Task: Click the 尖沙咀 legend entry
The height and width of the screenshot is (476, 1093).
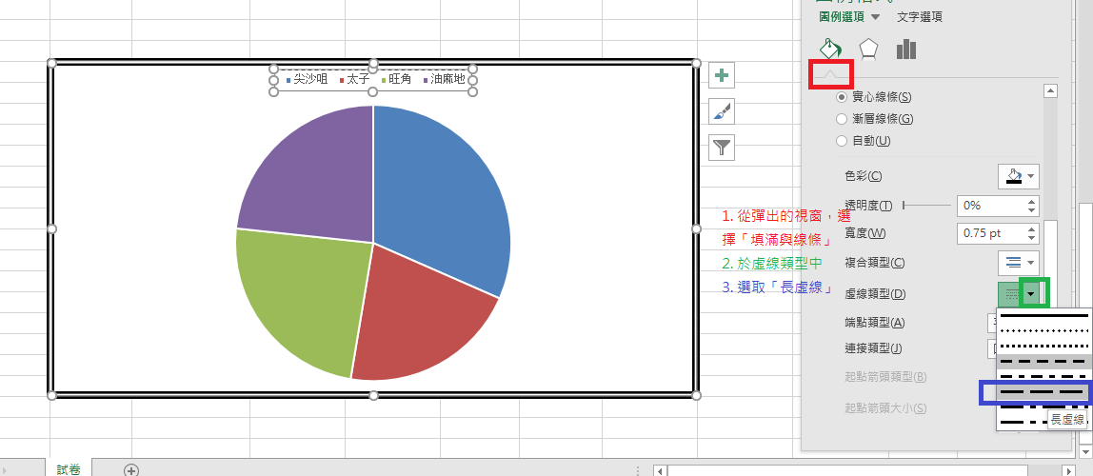Action: pos(307,79)
